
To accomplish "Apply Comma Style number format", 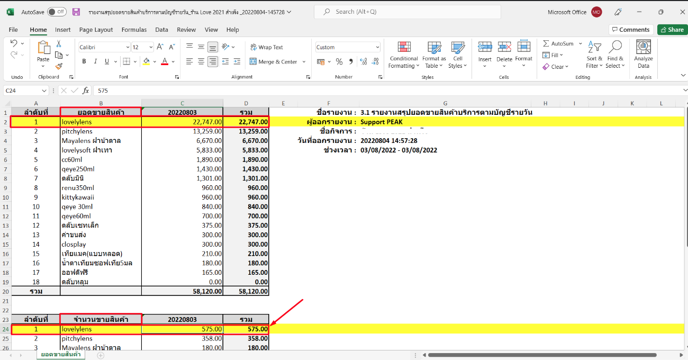I will pos(350,62).
